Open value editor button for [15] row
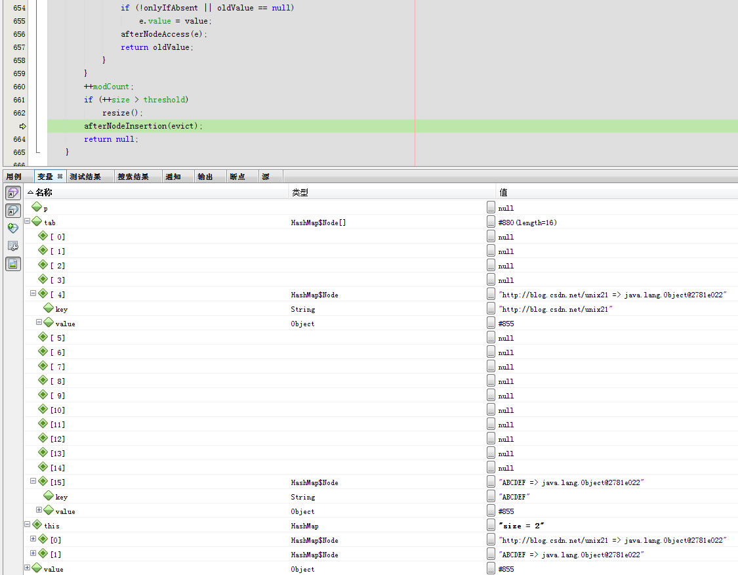738x575 pixels. (x=491, y=482)
